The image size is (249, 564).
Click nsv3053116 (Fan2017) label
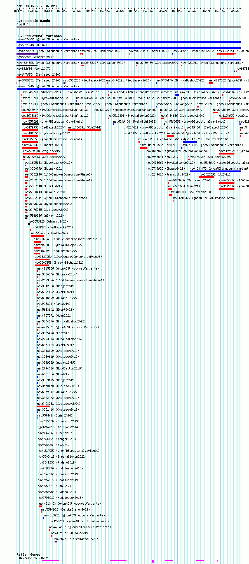coord(54,486)
